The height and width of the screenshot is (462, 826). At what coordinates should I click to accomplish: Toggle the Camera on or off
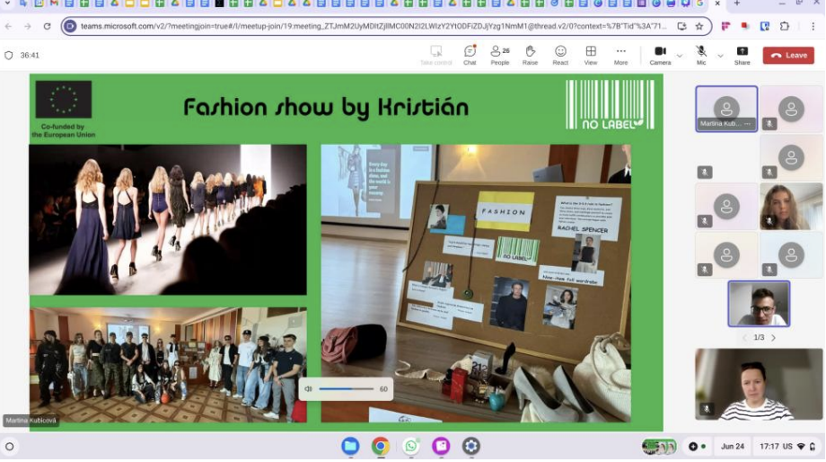[x=660, y=55]
